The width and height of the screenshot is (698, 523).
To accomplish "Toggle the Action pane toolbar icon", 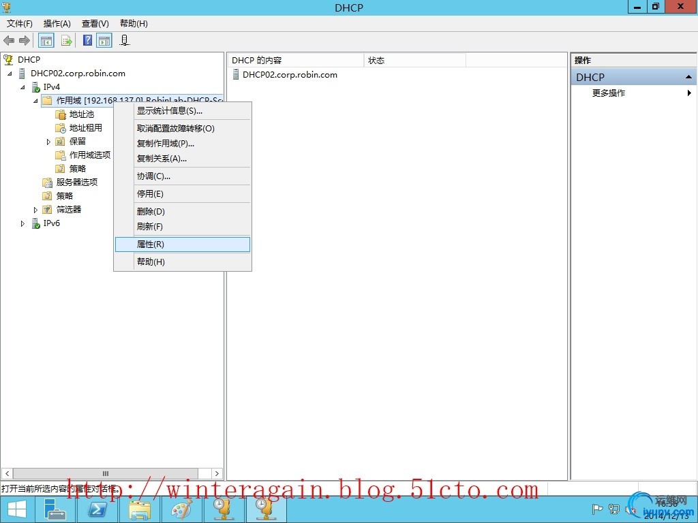I will pyautogui.click(x=104, y=41).
